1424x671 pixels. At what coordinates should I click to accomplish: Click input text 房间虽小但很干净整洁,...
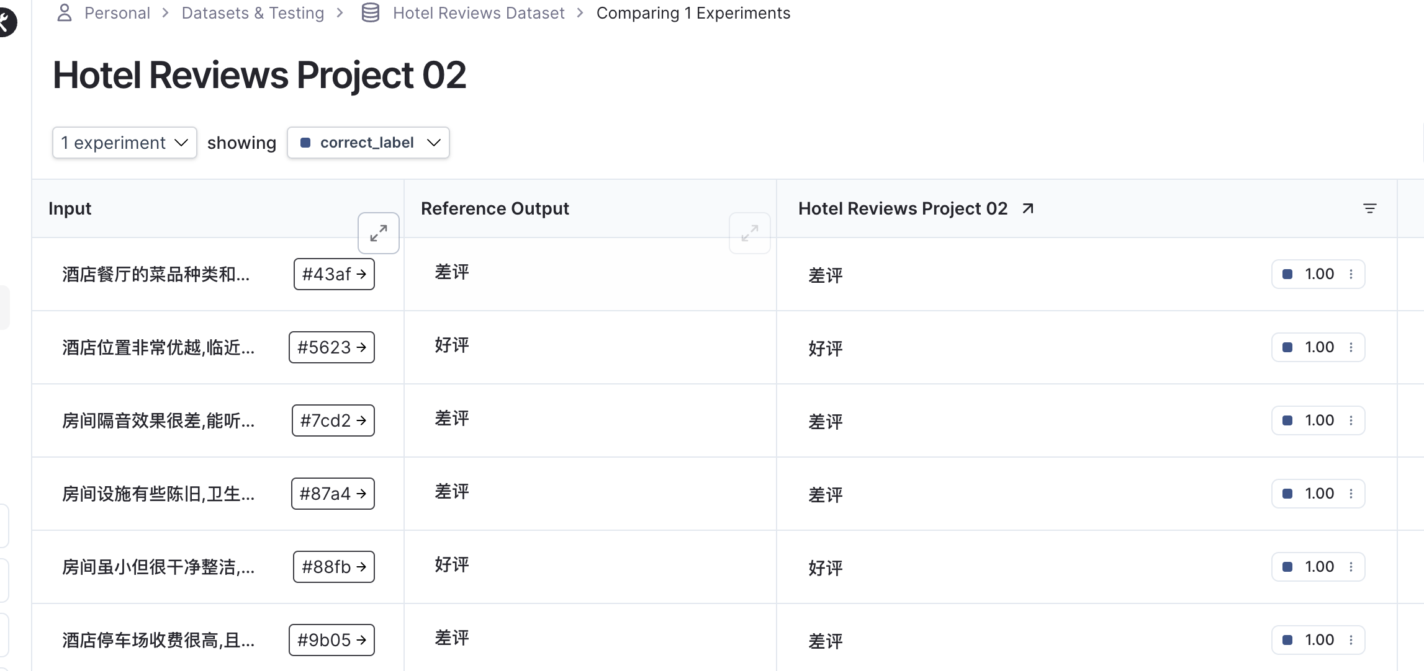coord(158,567)
